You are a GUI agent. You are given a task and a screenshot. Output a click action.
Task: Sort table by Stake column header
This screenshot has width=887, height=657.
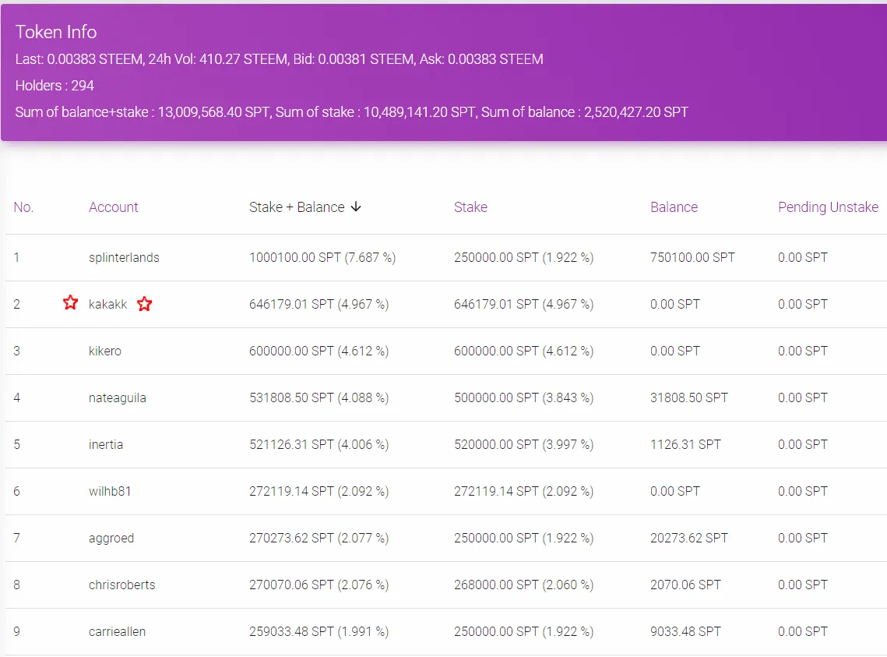coord(470,207)
